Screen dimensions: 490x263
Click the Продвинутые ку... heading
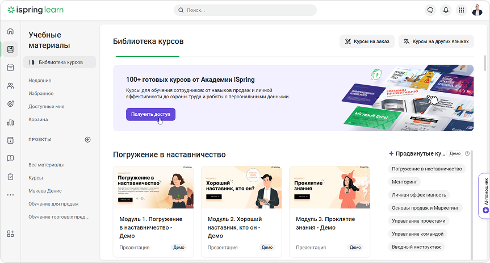[x=420, y=153]
